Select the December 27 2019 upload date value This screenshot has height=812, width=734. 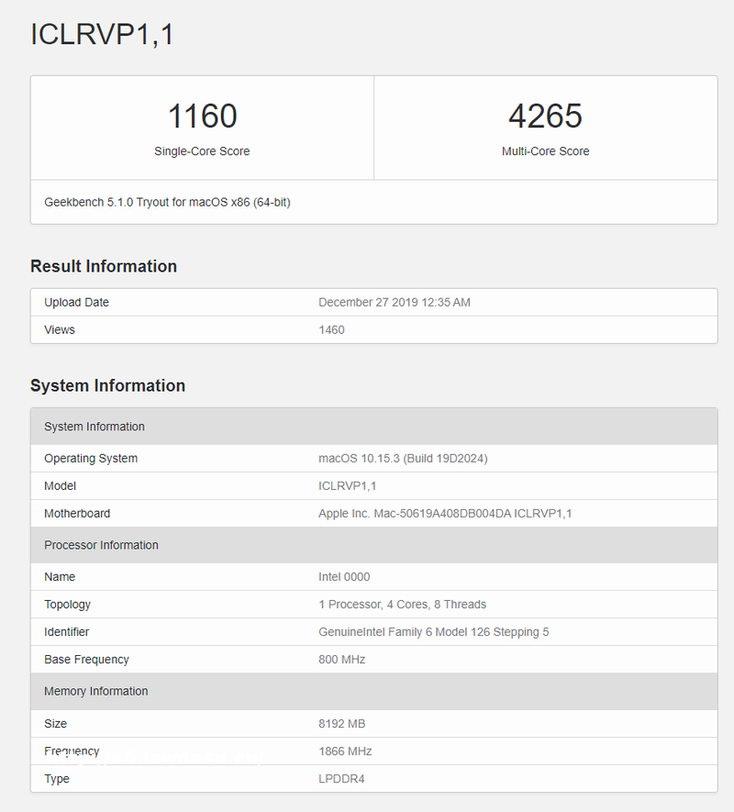(x=394, y=303)
